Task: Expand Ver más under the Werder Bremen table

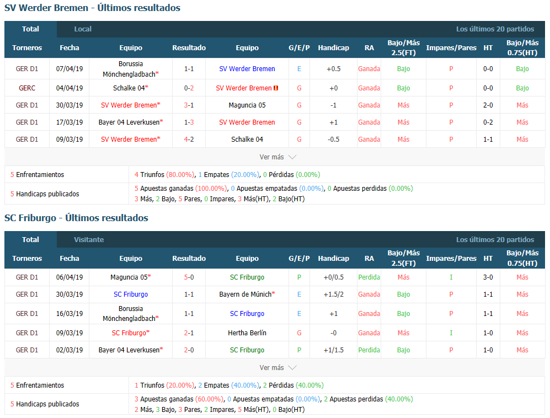Action: [278, 157]
